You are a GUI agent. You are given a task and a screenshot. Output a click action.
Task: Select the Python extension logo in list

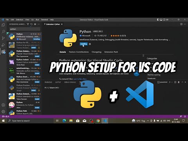click(12, 36)
